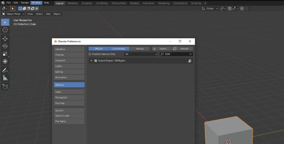Image resolution: width=284 pixels, height=144 pixels.
Task: Select the Cursor tool in the toolbar
Action: [x=5, y=30]
